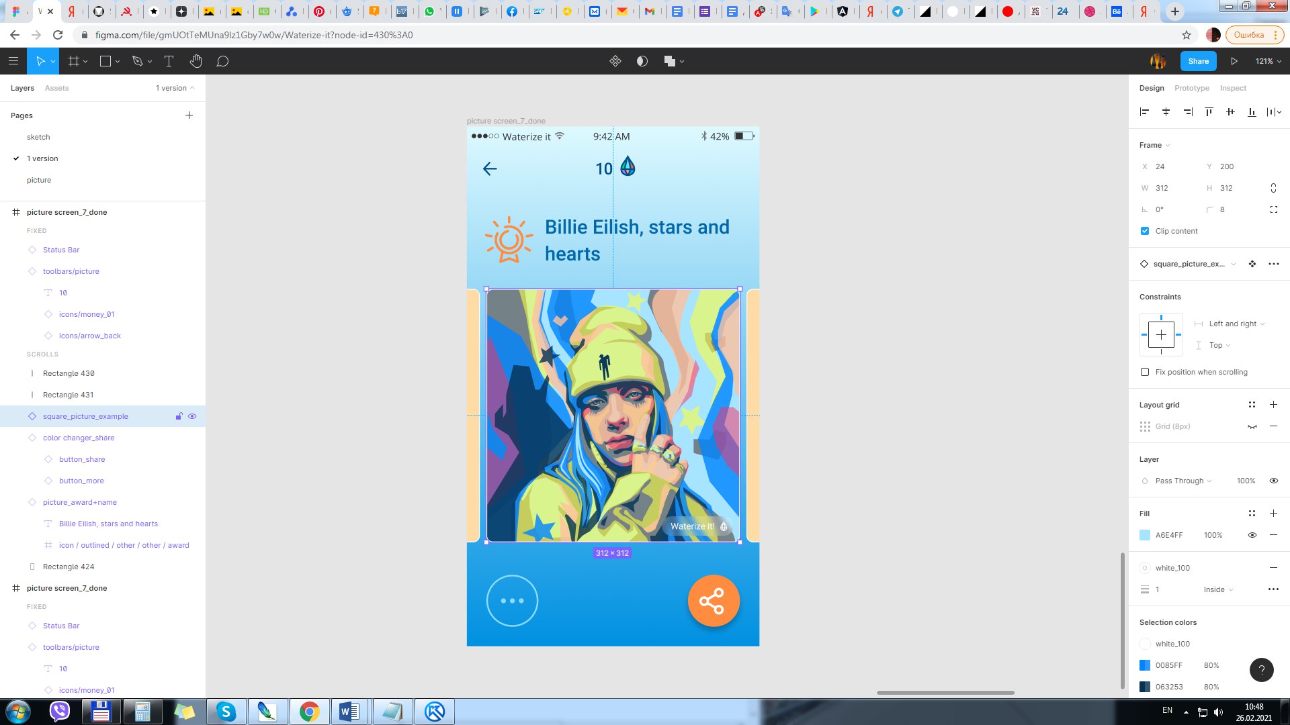Select the sketch page in Pages list
Viewport: 1290px width, 725px height.
click(x=38, y=137)
